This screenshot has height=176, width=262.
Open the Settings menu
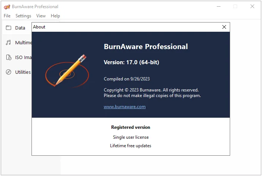[23, 16]
